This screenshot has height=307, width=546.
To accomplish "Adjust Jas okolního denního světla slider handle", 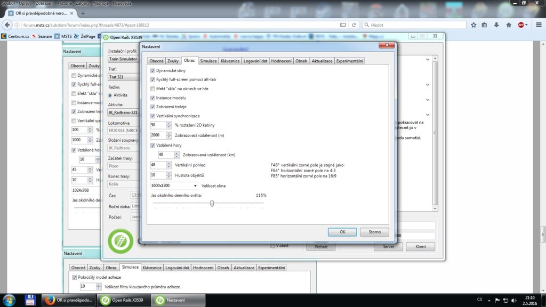I will (x=212, y=203).
